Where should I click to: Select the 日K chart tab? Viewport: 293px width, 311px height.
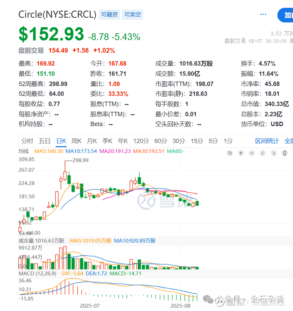point(61,141)
